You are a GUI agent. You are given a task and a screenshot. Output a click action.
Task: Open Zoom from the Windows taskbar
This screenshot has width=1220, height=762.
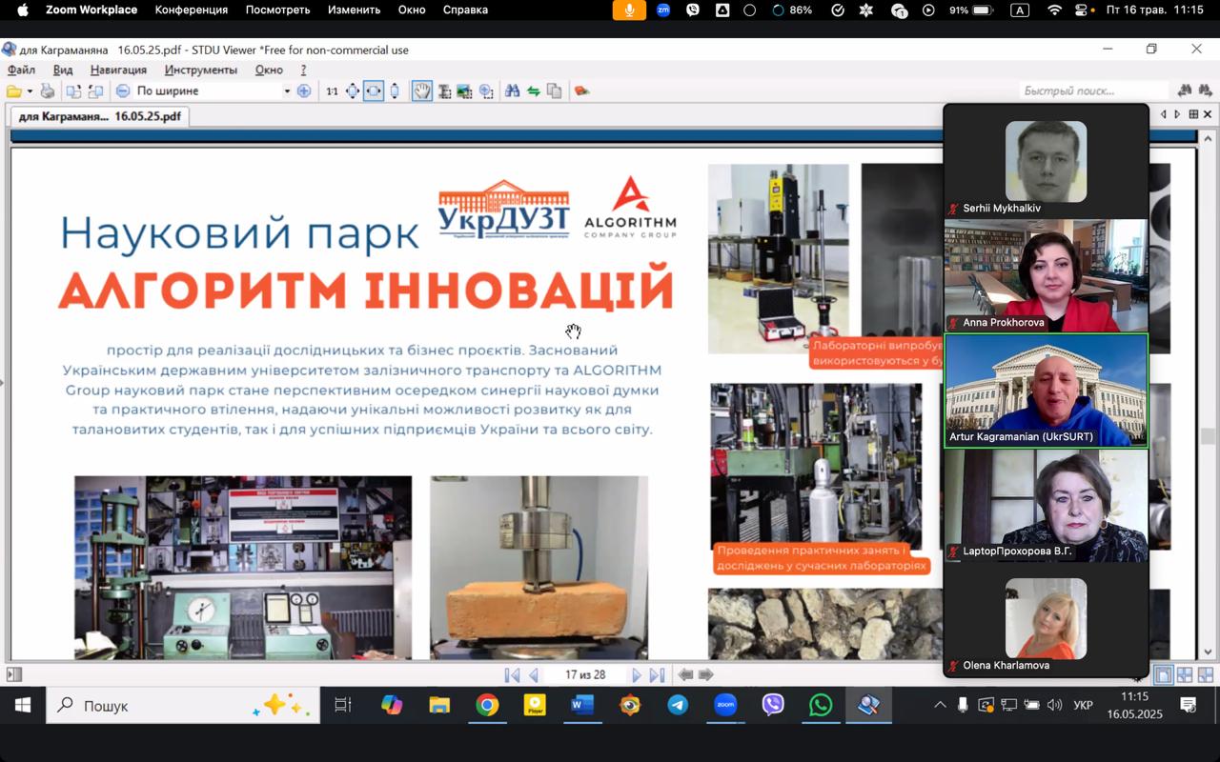(725, 706)
